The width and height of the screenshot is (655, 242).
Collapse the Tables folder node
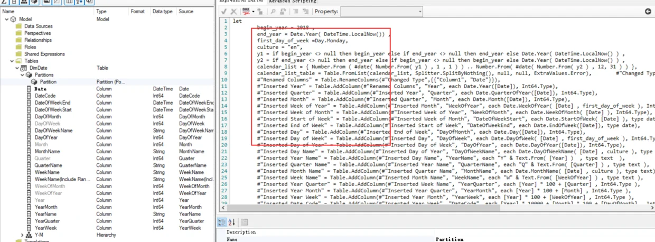coord(12,61)
